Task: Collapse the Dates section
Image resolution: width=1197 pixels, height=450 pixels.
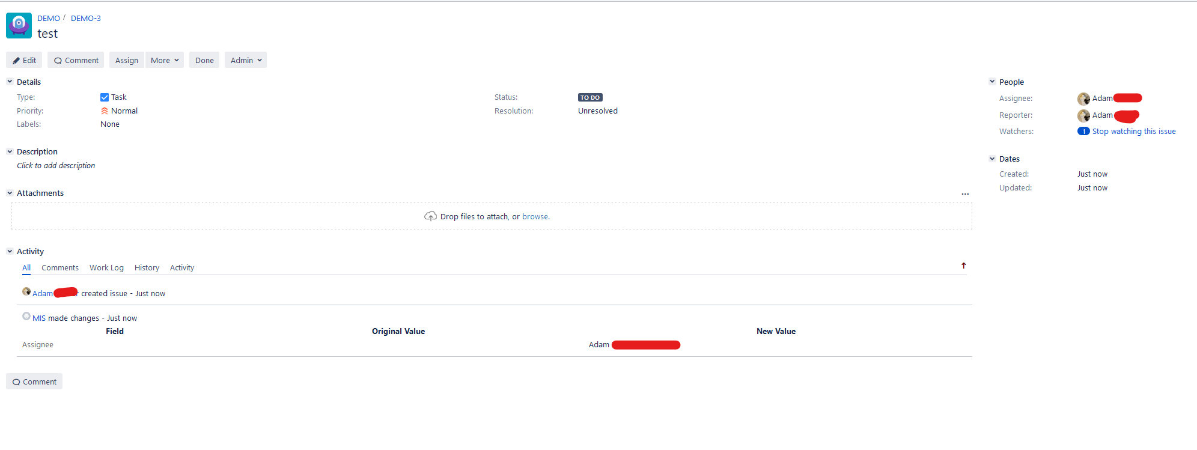Action: [x=992, y=159]
